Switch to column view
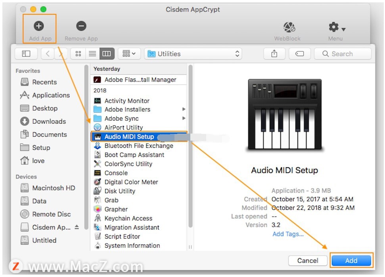 pos(107,54)
